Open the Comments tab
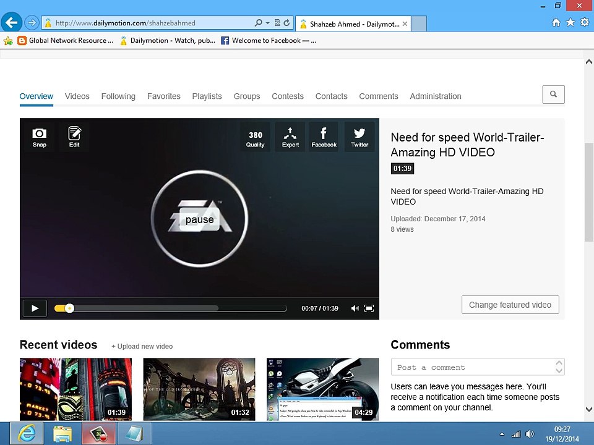The image size is (594, 445). pos(379,96)
